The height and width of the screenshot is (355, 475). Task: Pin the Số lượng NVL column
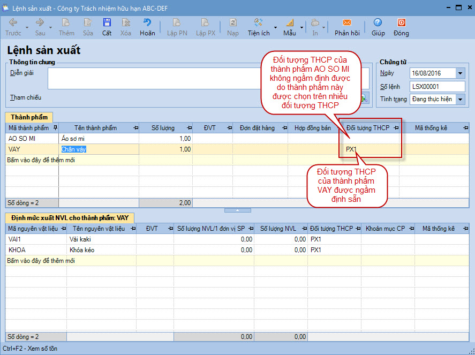coord(304,229)
